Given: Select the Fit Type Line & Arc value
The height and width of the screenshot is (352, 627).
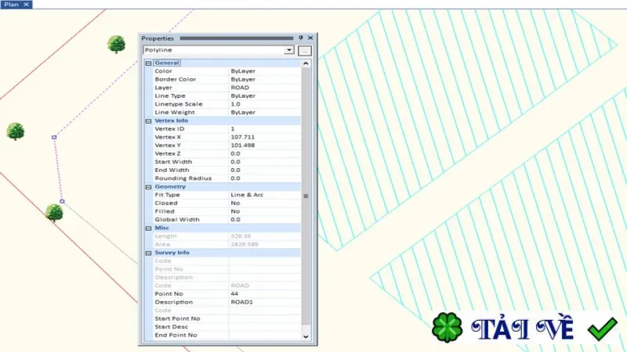Looking at the screenshot, I should click(x=265, y=195).
